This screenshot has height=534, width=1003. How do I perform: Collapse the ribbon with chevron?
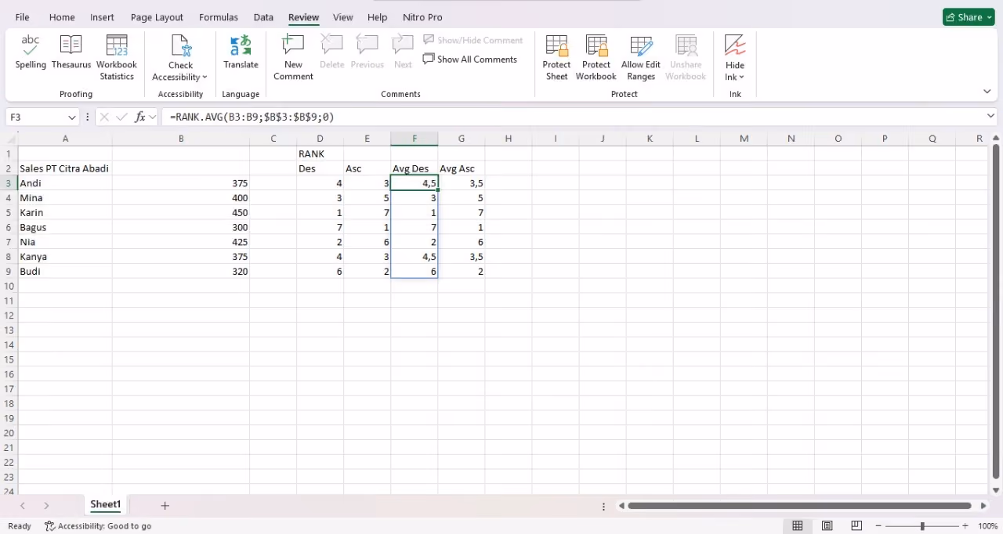coord(987,92)
